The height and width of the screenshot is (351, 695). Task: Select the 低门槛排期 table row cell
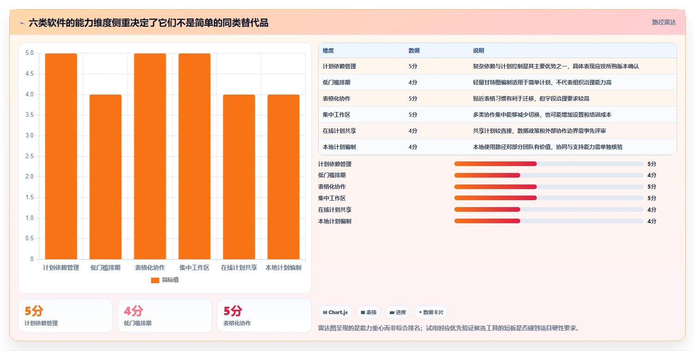337,83
